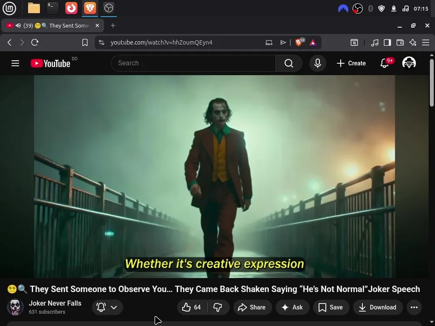Viewport: 435px width, 326px height.
Task: Open the Brave Rewards triangle icon
Action: [x=313, y=43]
